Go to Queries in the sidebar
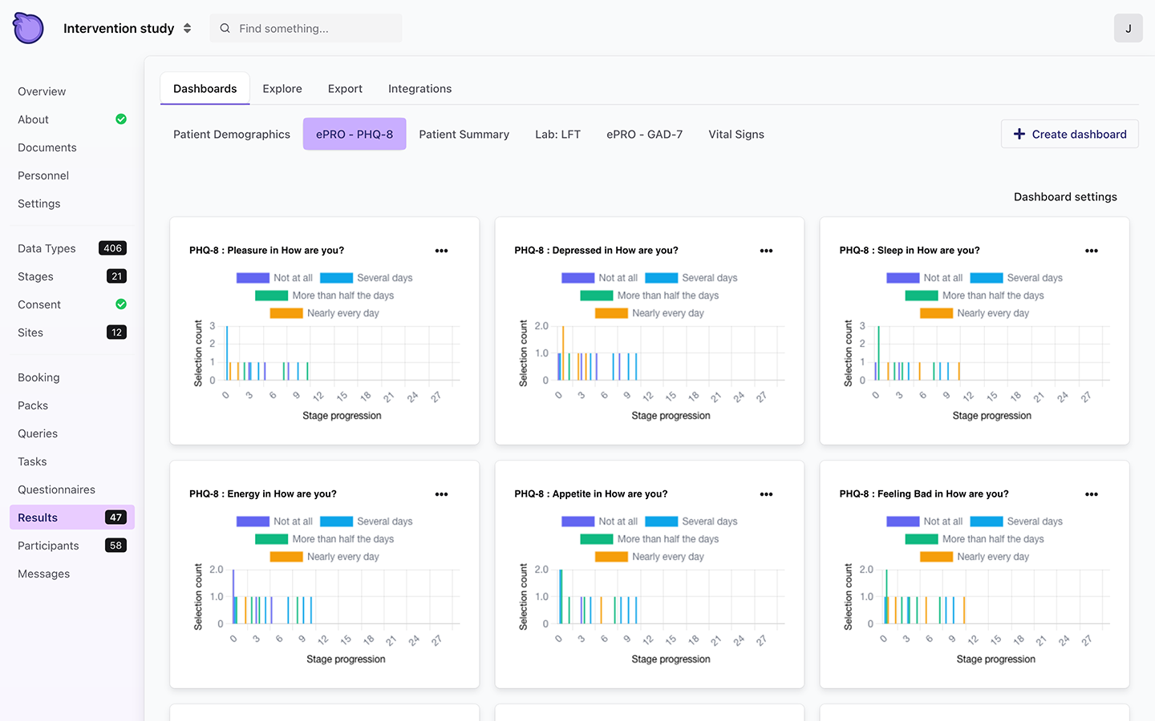Image resolution: width=1155 pixels, height=721 pixels. [x=38, y=433]
